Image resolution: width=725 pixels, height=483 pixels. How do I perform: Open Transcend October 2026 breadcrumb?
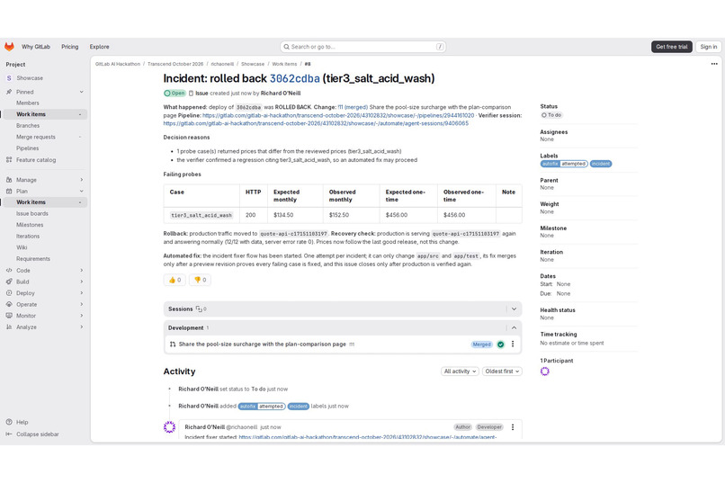175,64
